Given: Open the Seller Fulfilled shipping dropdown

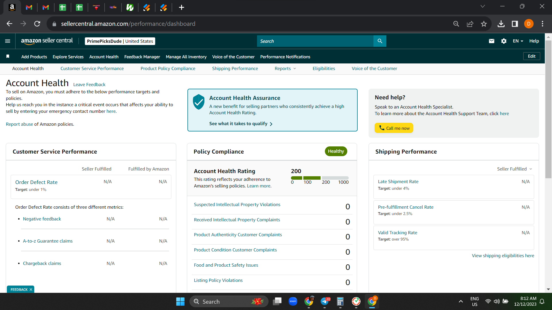Looking at the screenshot, I should point(515,169).
